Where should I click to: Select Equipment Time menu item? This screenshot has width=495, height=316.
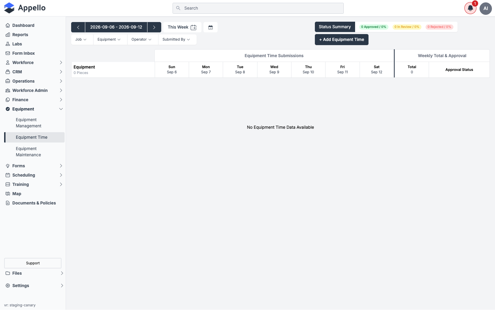[x=34, y=137]
